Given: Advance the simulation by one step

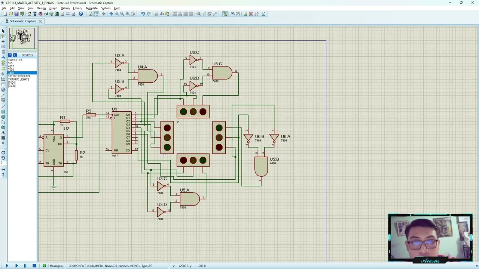Looking at the screenshot, I should 16,266.
